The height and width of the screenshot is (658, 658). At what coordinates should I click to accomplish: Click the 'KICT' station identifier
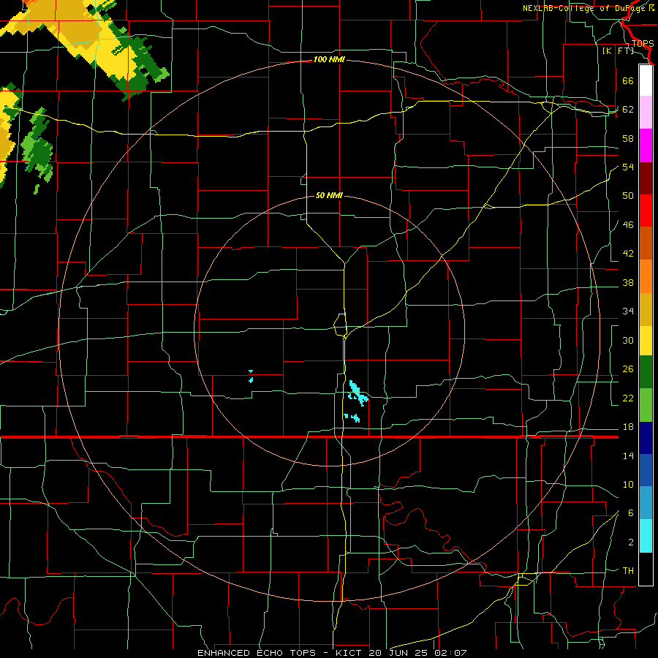(x=348, y=653)
